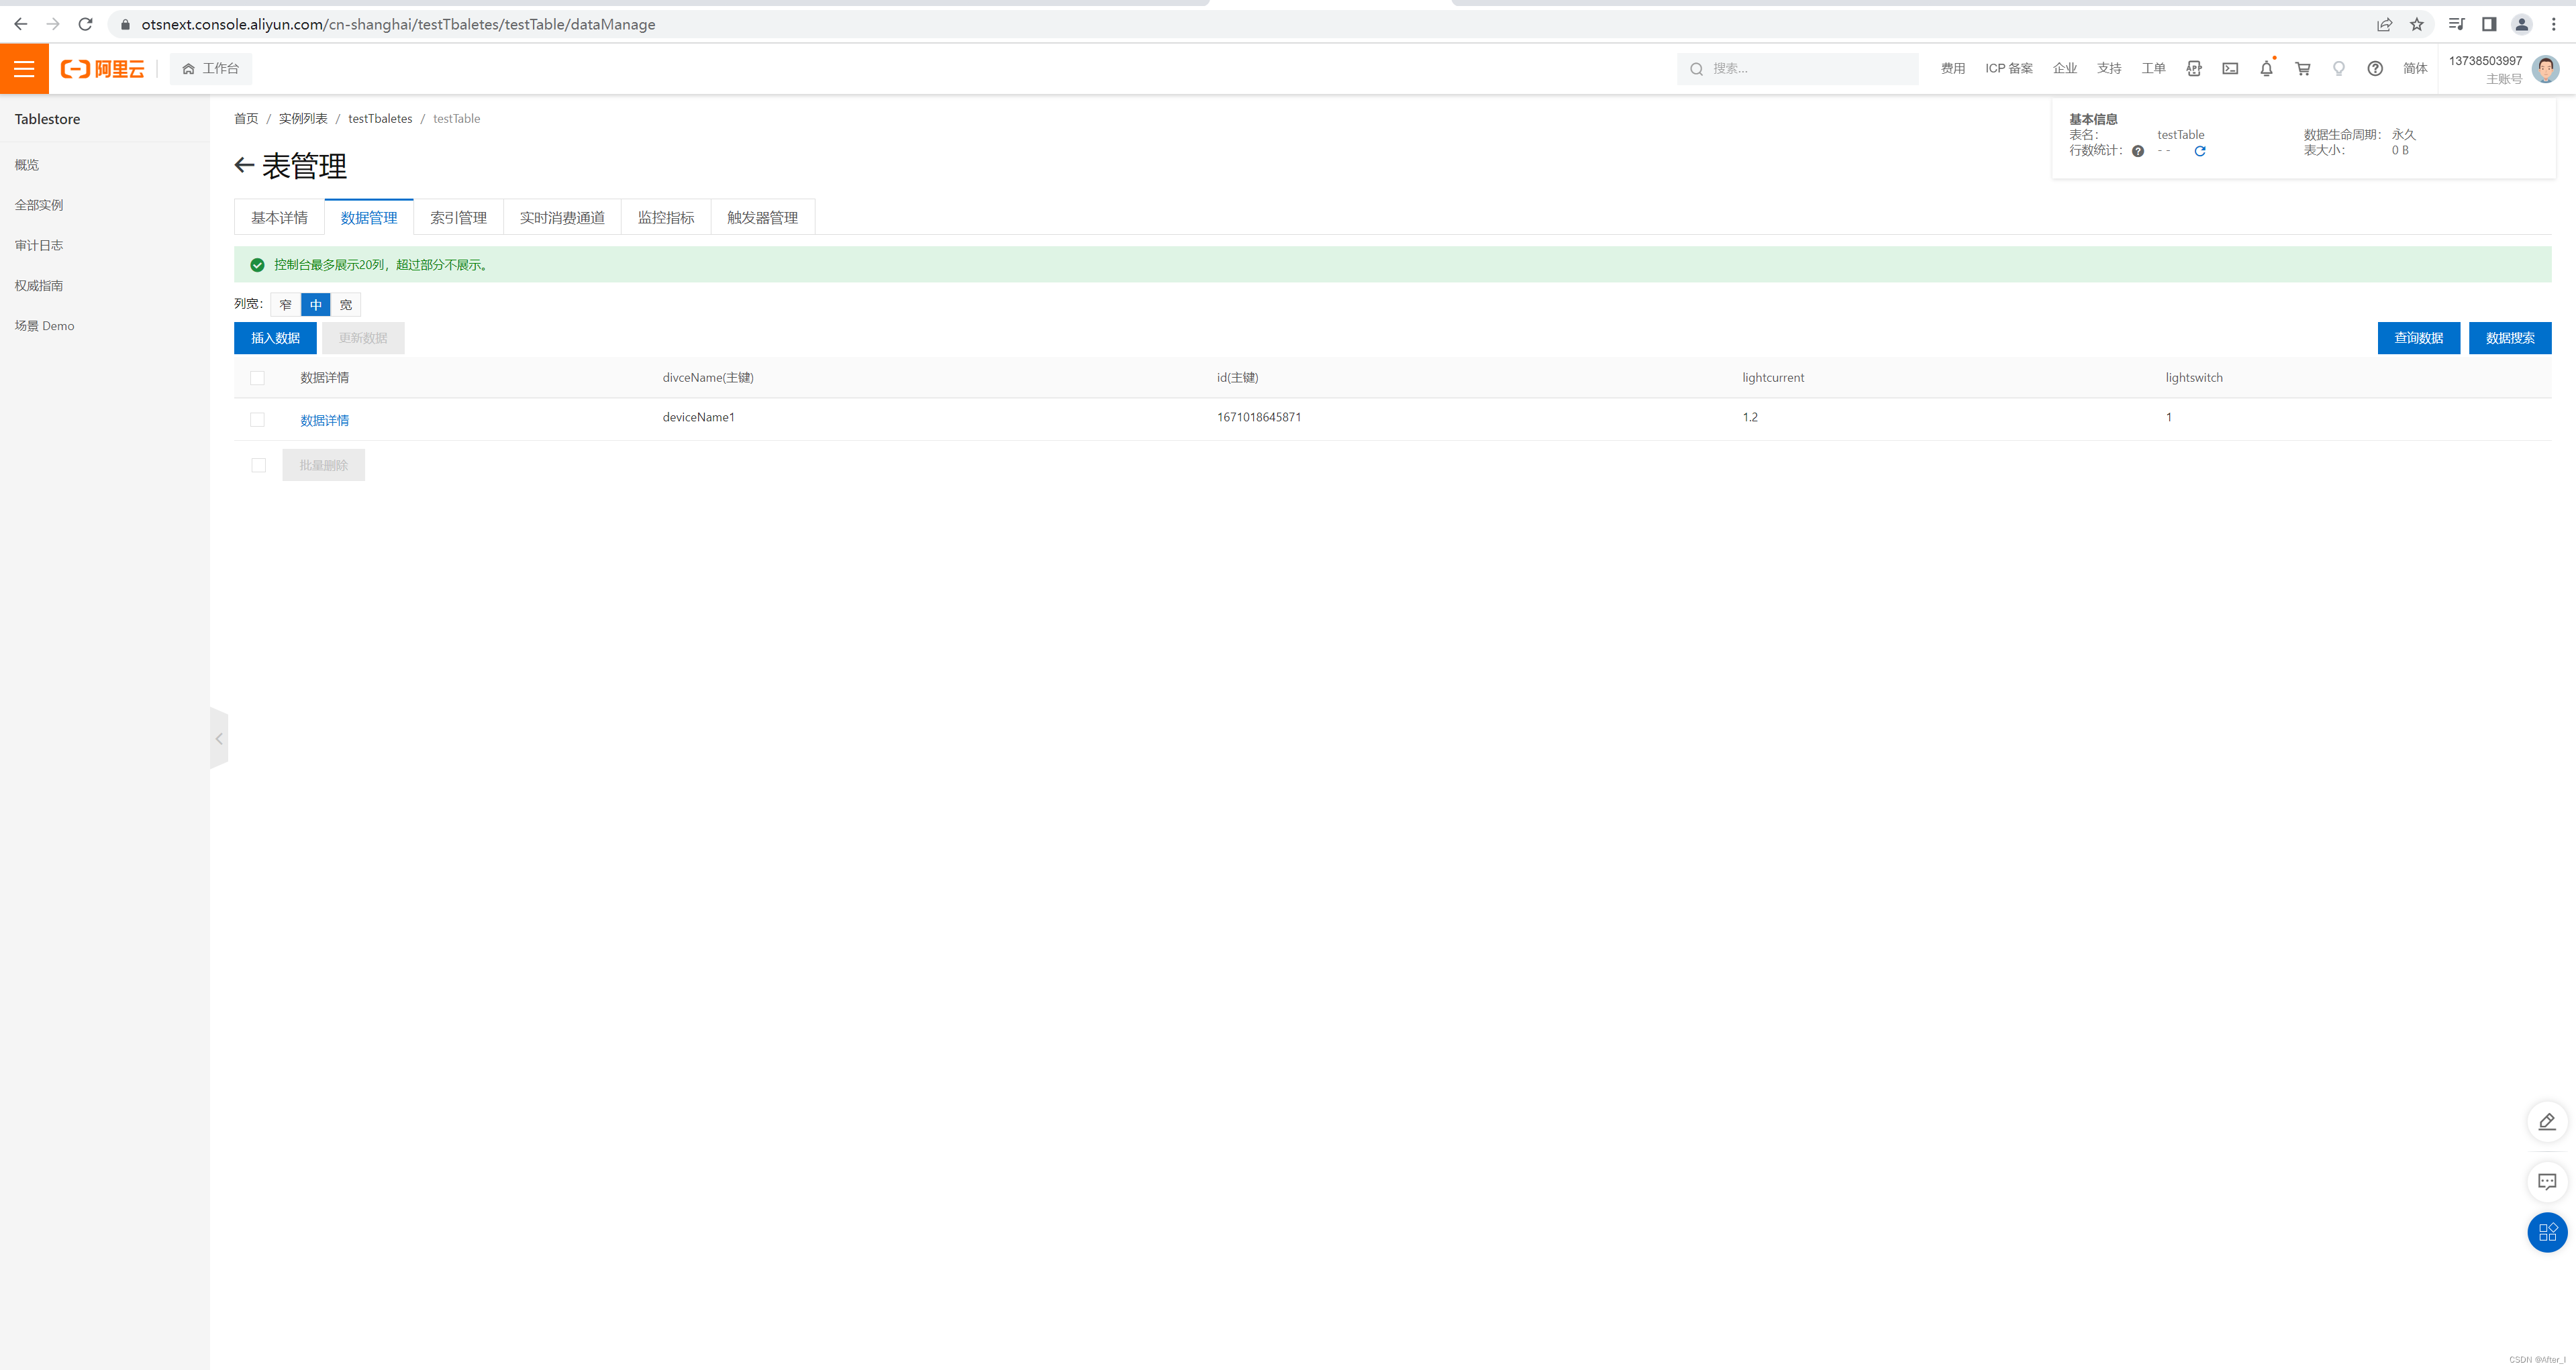This screenshot has width=2576, height=1370.
Task: Click the notification bell icon
Action: [x=2266, y=69]
